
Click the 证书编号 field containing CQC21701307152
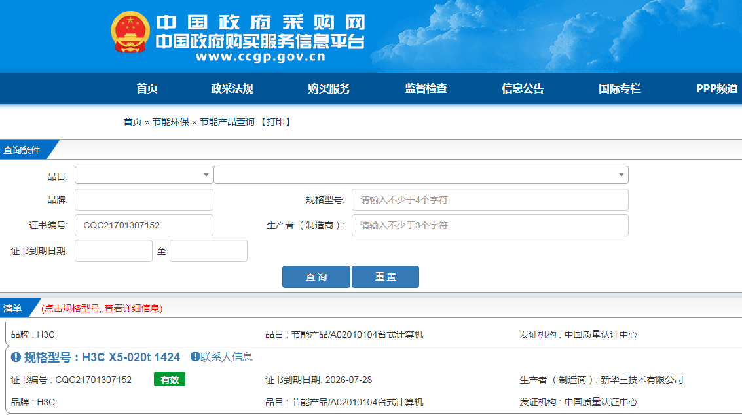pyautogui.click(x=144, y=225)
